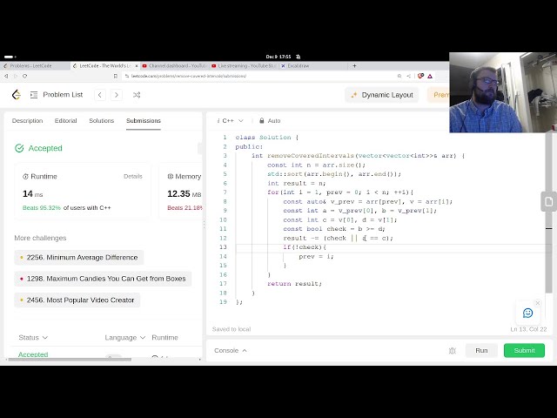This screenshot has height=418, width=557.
Task: Click the horizontal scrollbar in Submissions panel
Action: (70, 360)
